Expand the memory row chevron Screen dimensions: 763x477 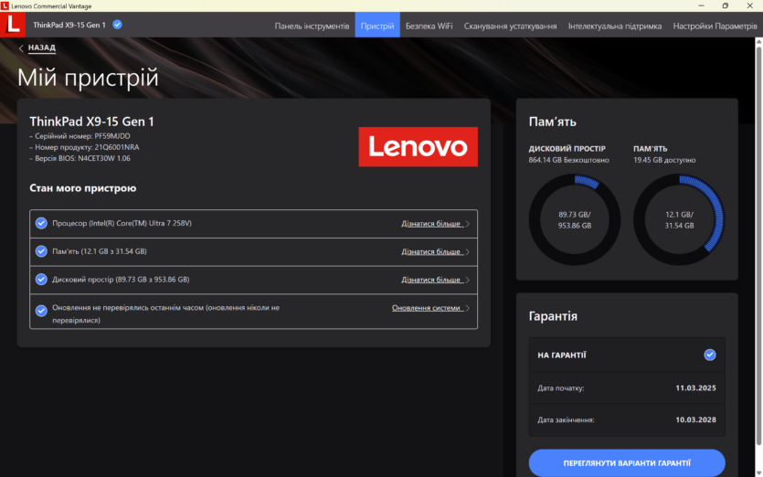coord(467,252)
